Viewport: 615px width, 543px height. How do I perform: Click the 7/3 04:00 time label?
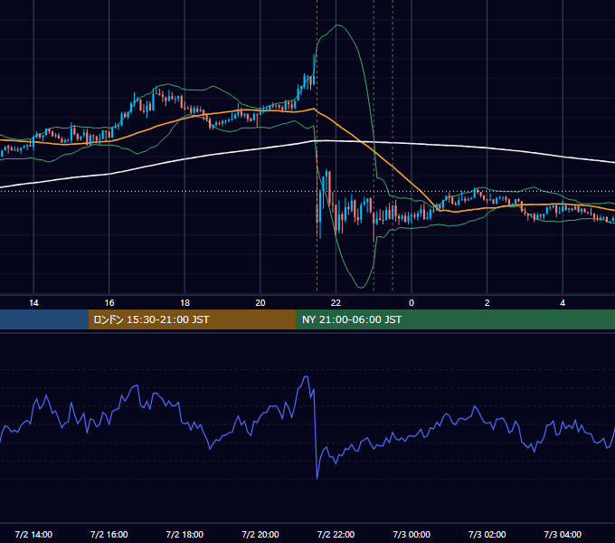pos(563,535)
